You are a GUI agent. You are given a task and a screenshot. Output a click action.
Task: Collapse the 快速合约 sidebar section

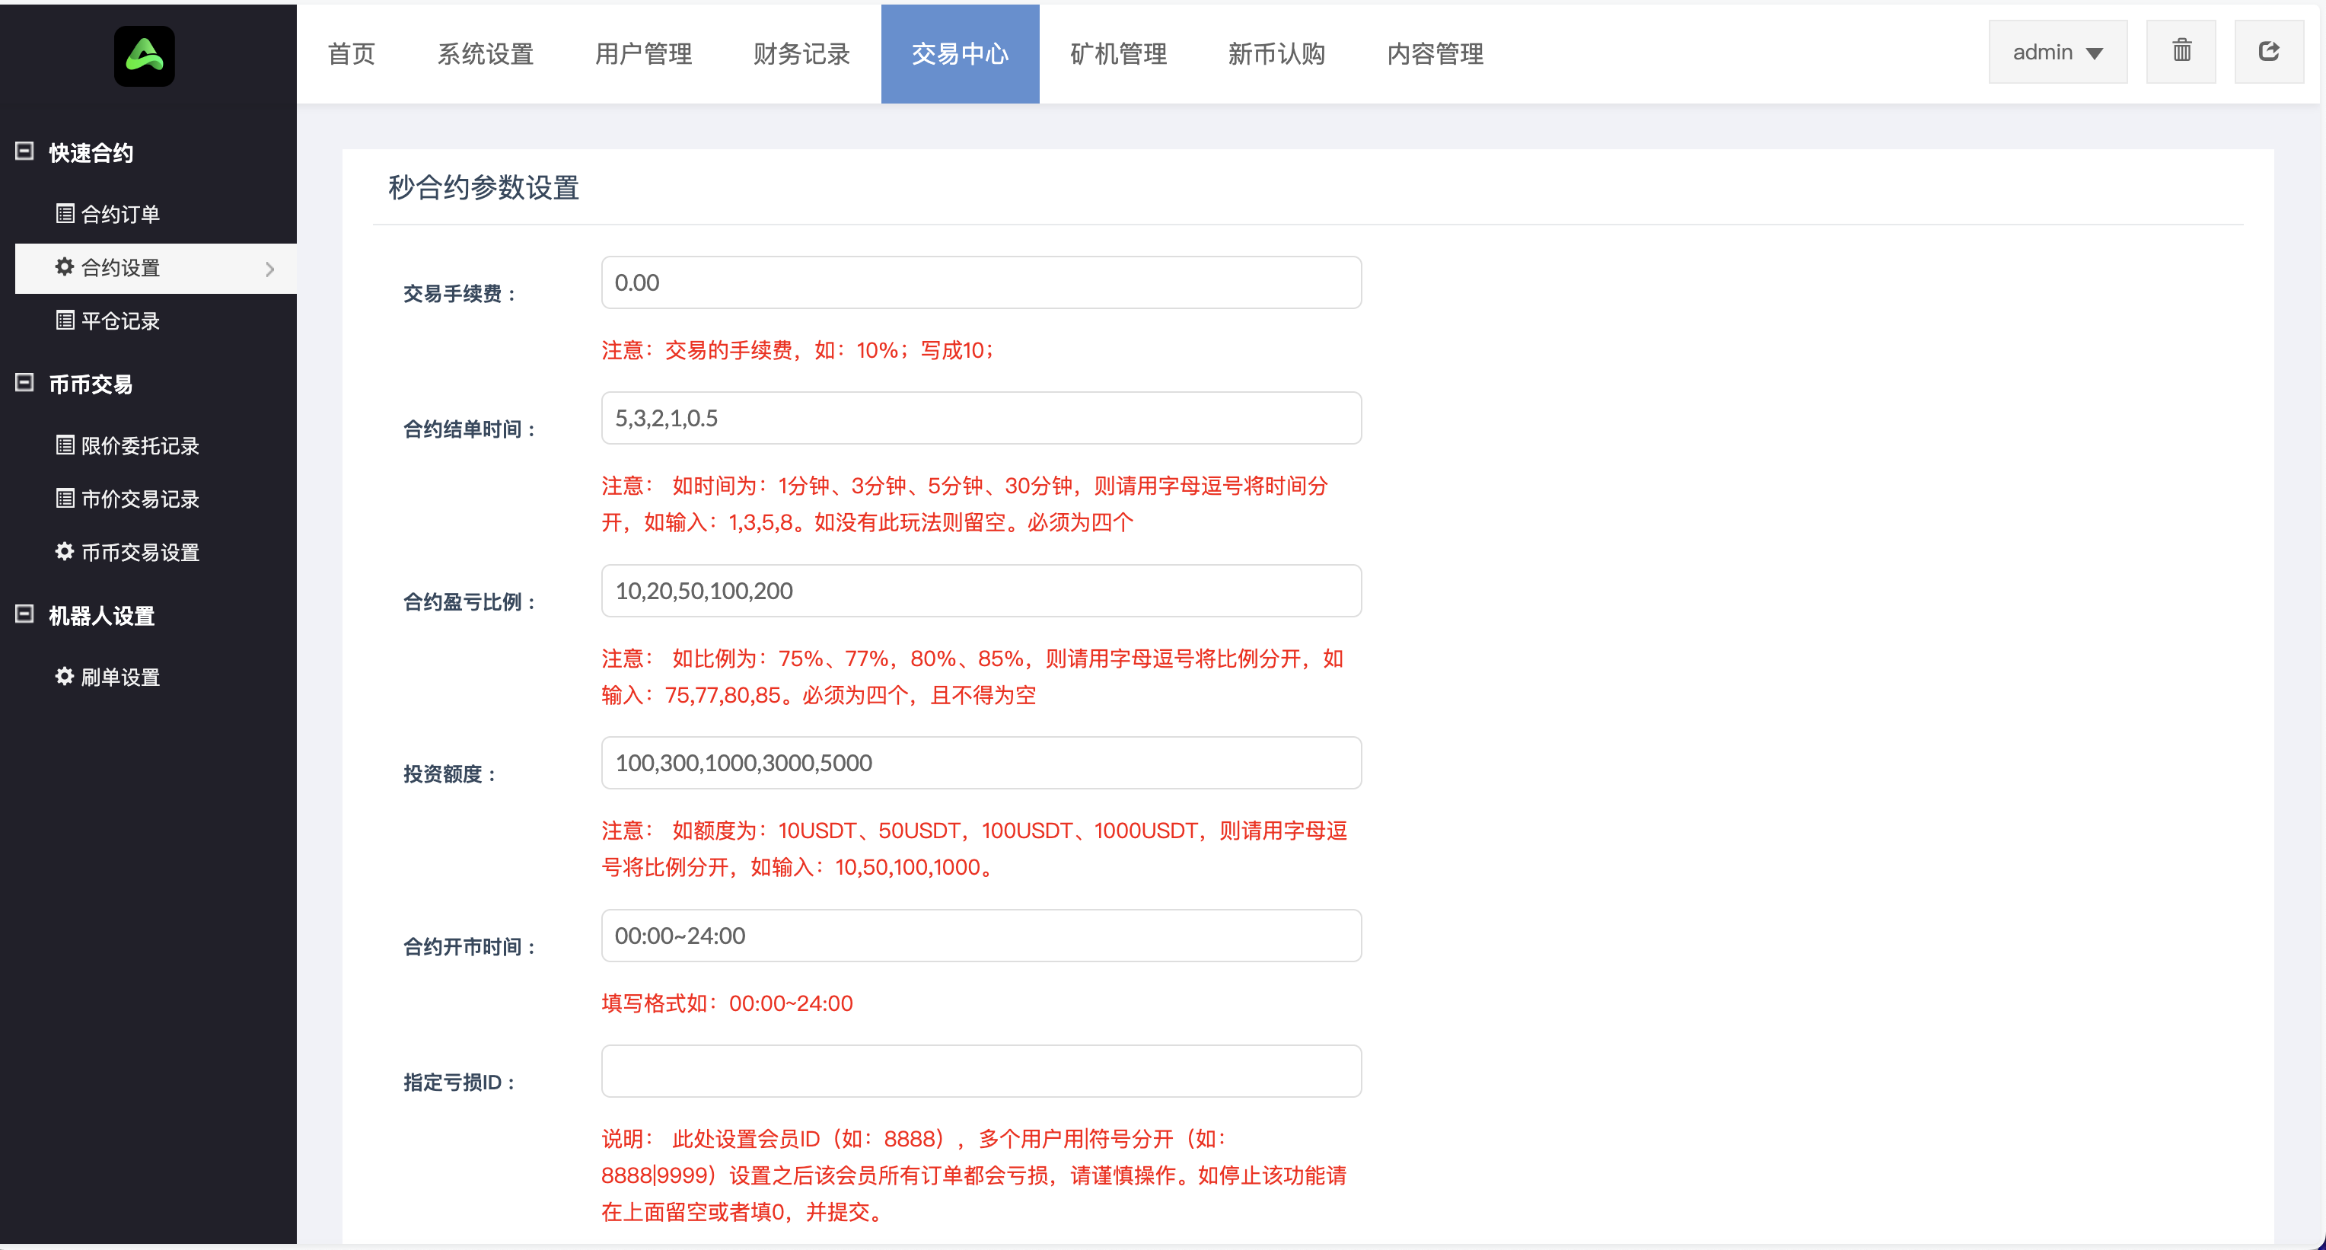[24, 151]
